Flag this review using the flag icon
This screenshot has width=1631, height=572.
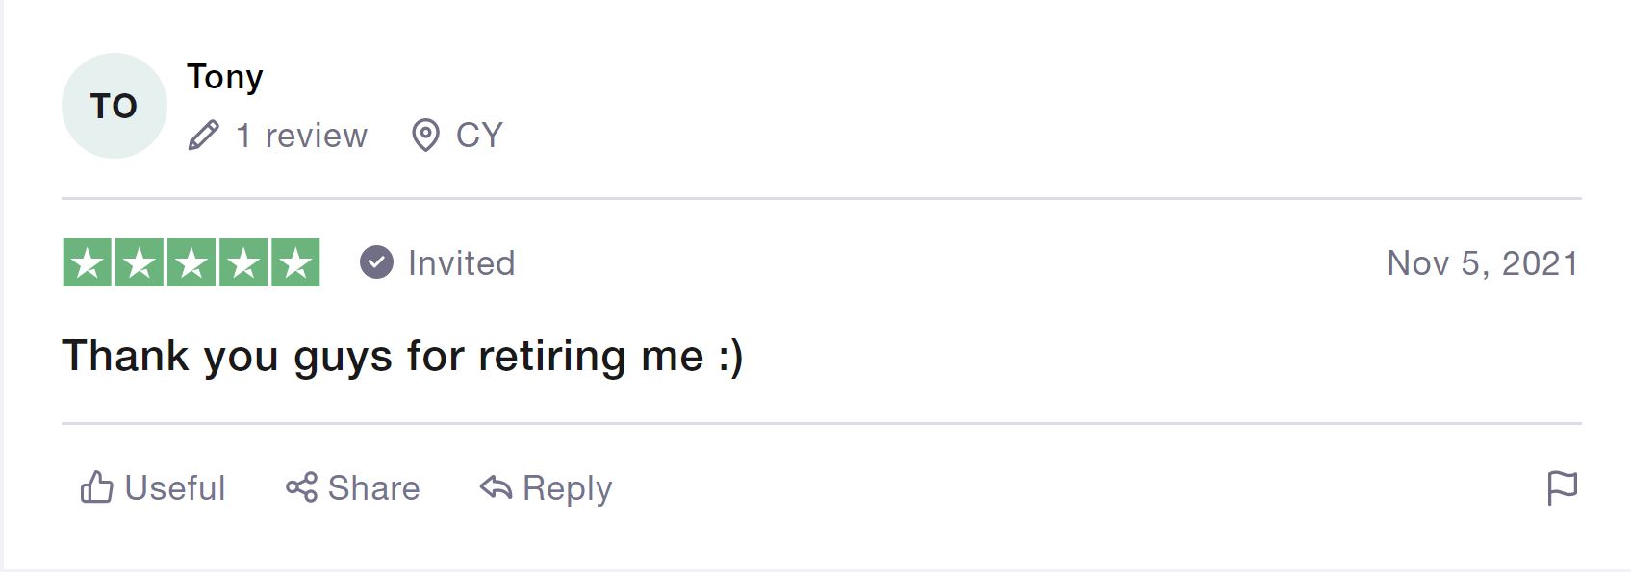(1562, 487)
